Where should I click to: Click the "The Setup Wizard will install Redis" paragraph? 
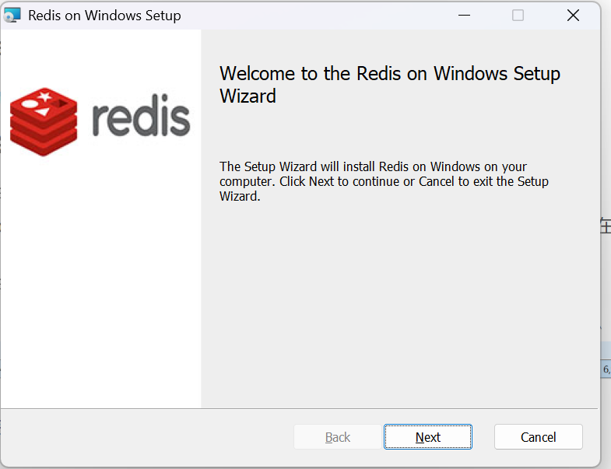coord(384,181)
